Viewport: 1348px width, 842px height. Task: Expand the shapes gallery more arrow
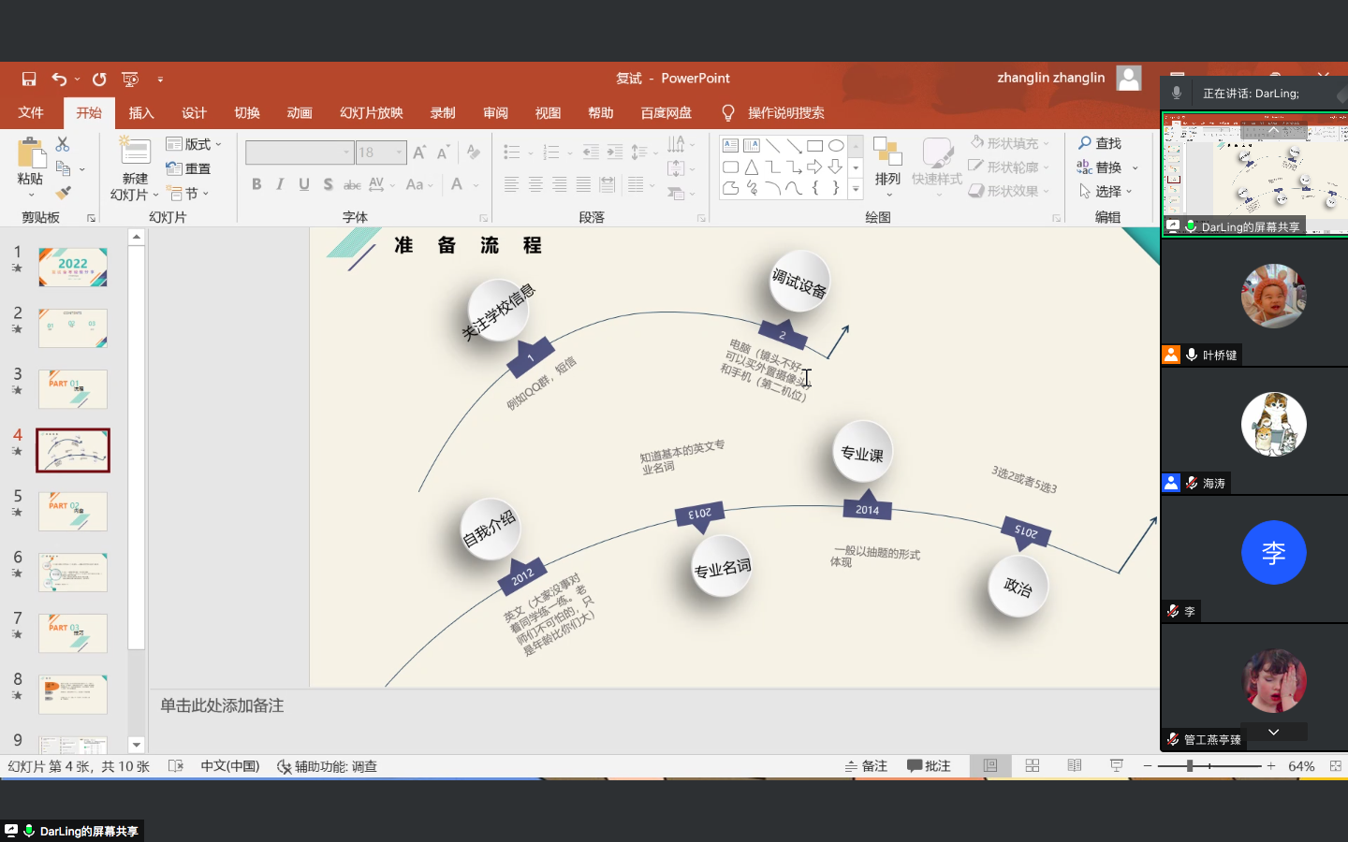(856, 189)
